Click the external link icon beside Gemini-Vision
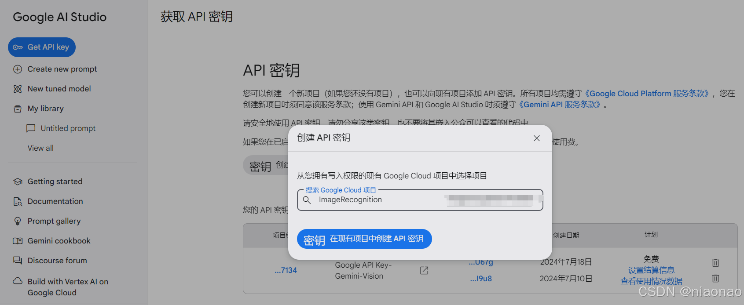744x305 pixels. (x=424, y=270)
